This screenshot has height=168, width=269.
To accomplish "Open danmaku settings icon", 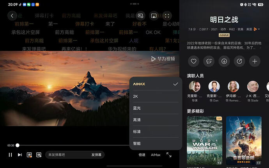I will click(x=39, y=155).
